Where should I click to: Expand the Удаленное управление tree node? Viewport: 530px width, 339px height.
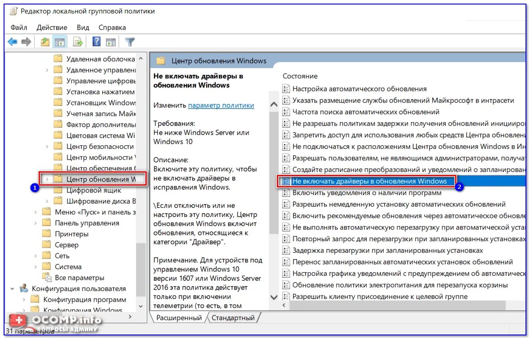47,70
